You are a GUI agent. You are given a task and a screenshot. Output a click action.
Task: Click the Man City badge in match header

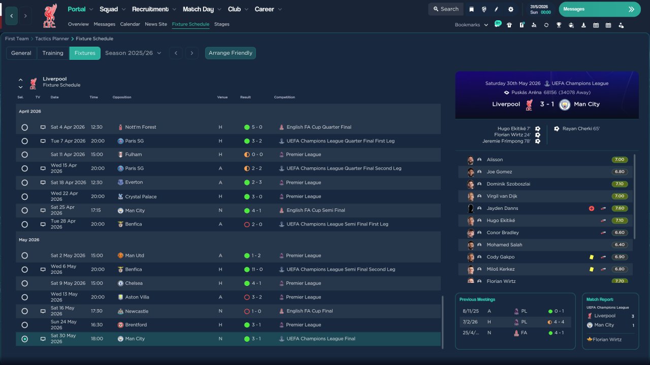tap(565, 104)
